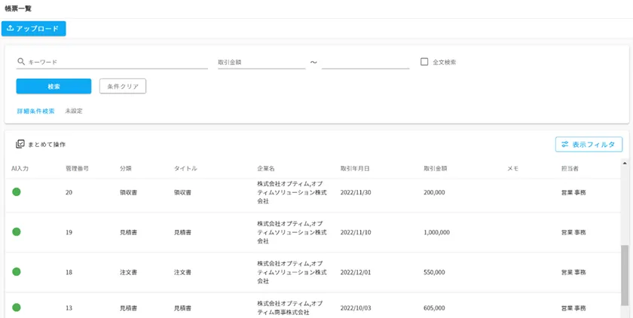
Task: Click the 取引金額 minimum amount field
Action: click(261, 63)
